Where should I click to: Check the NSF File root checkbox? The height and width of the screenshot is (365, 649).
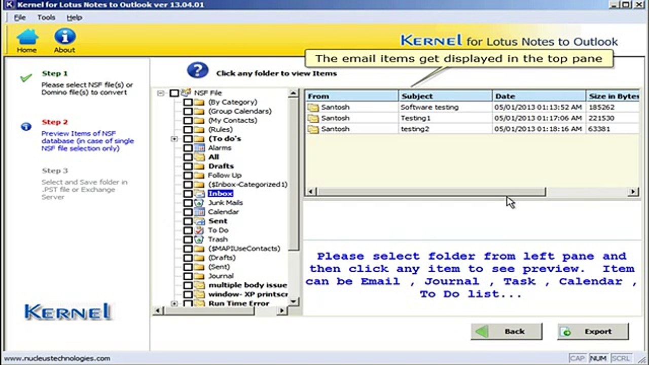(174, 93)
